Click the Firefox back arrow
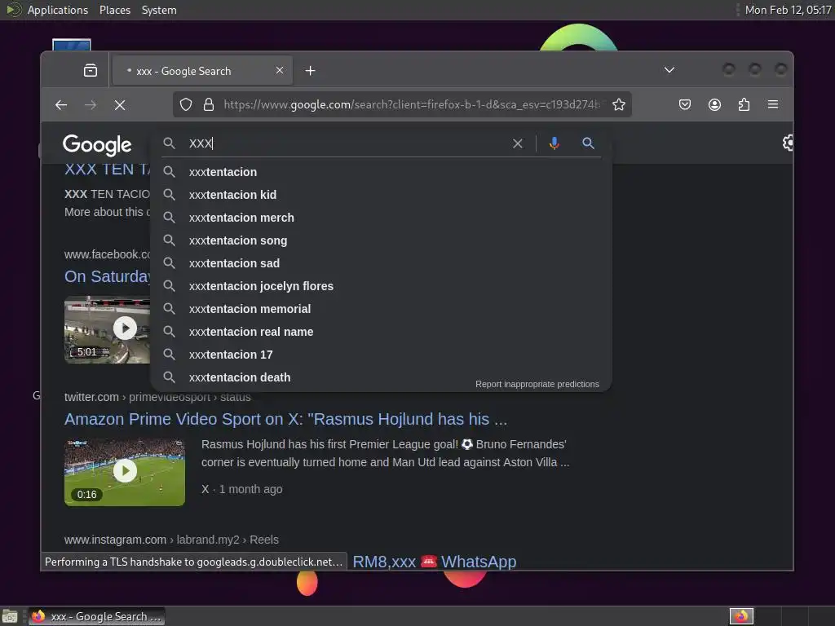The width and height of the screenshot is (835, 626). (61, 105)
